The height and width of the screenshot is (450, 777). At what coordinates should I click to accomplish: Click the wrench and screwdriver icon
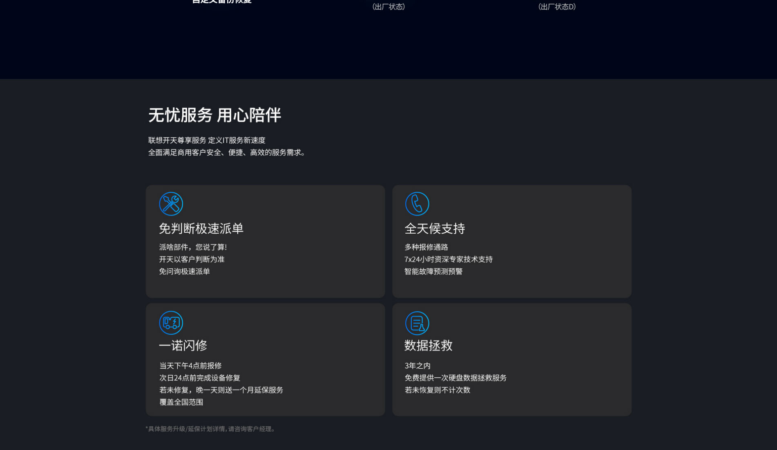point(171,204)
